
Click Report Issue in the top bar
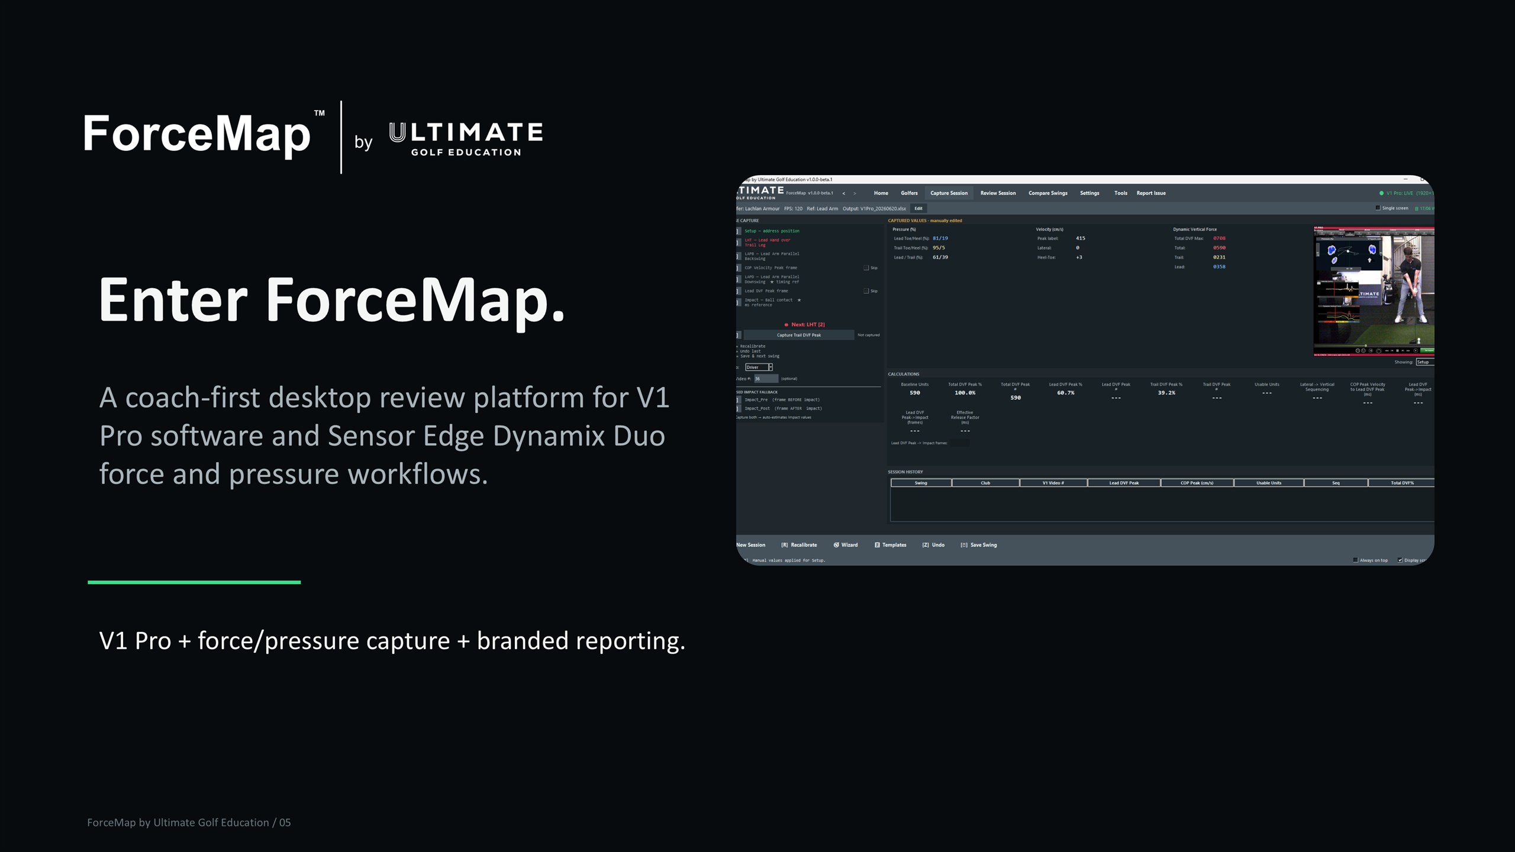[x=1151, y=193]
